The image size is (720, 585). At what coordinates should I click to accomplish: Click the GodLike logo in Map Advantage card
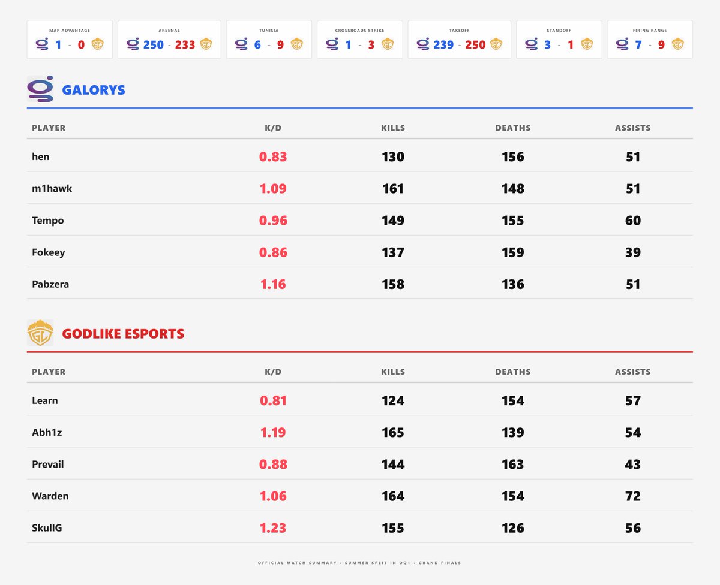click(x=97, y=44)
